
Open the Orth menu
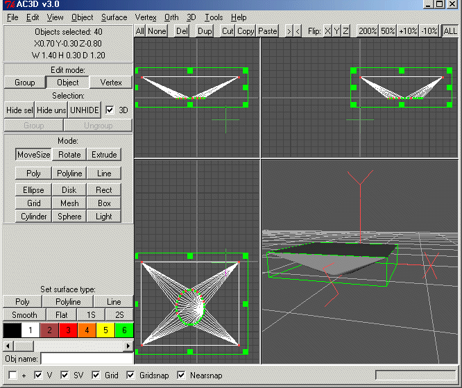coord(171,17)
